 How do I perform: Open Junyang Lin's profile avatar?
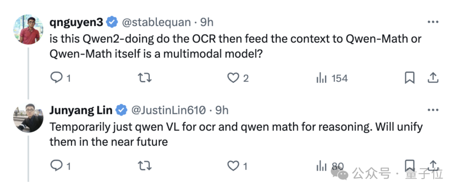(28, 118)
